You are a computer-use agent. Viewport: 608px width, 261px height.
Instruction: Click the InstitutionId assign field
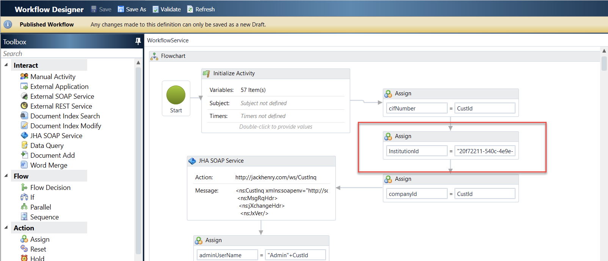(x=416, y=151)
